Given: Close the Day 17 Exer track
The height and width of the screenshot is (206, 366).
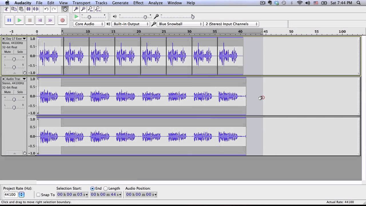Looking at the screenshot, I should point(3,39).
